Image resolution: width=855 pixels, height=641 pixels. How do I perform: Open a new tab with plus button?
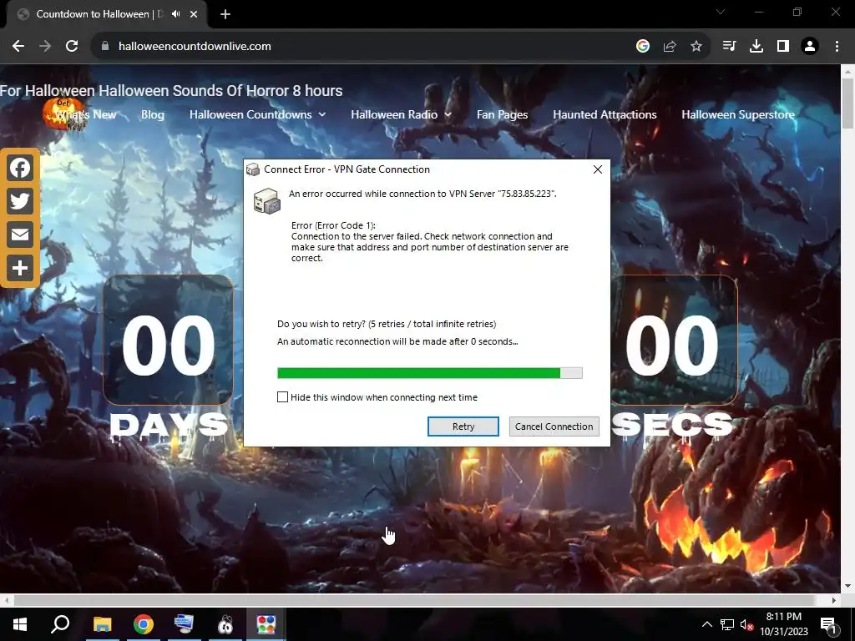click(225, 14)
